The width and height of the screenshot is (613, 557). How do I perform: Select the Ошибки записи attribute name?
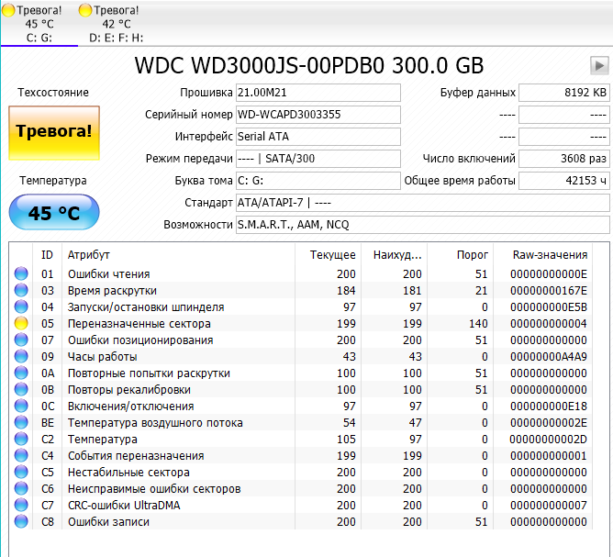(108, 522)
